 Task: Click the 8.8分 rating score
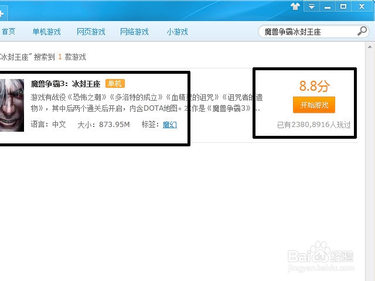click(314, 86)
